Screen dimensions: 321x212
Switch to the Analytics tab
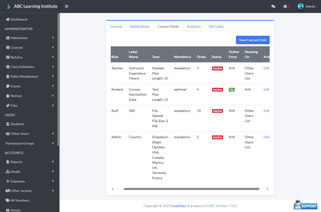coord(193,27)
